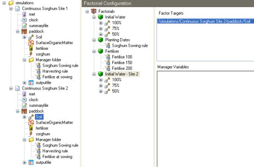Click the simulations folder icon
The height and width of the screenshot is (167, 254).
11,3
